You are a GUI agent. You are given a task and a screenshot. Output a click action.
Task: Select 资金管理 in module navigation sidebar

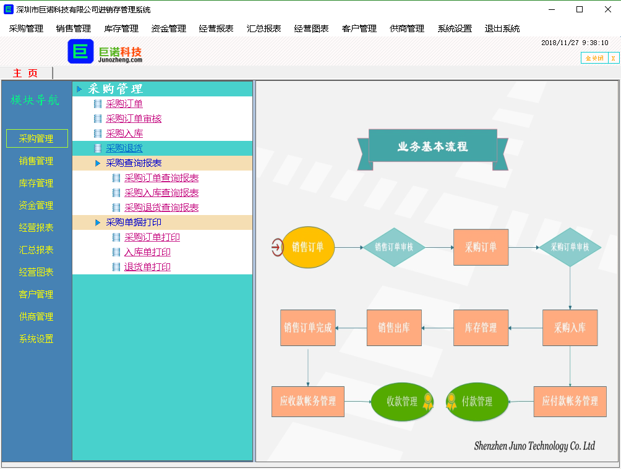pos(36,205)
